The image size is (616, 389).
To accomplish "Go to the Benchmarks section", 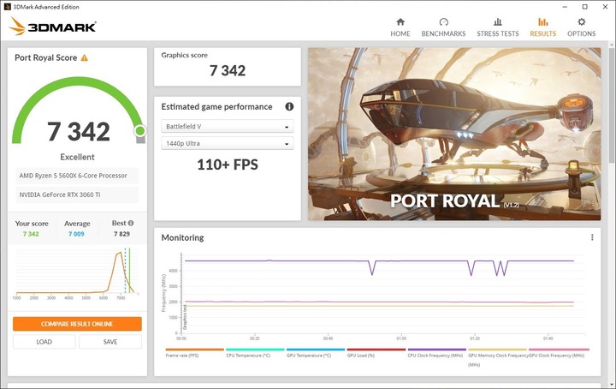I will [443, 27].
